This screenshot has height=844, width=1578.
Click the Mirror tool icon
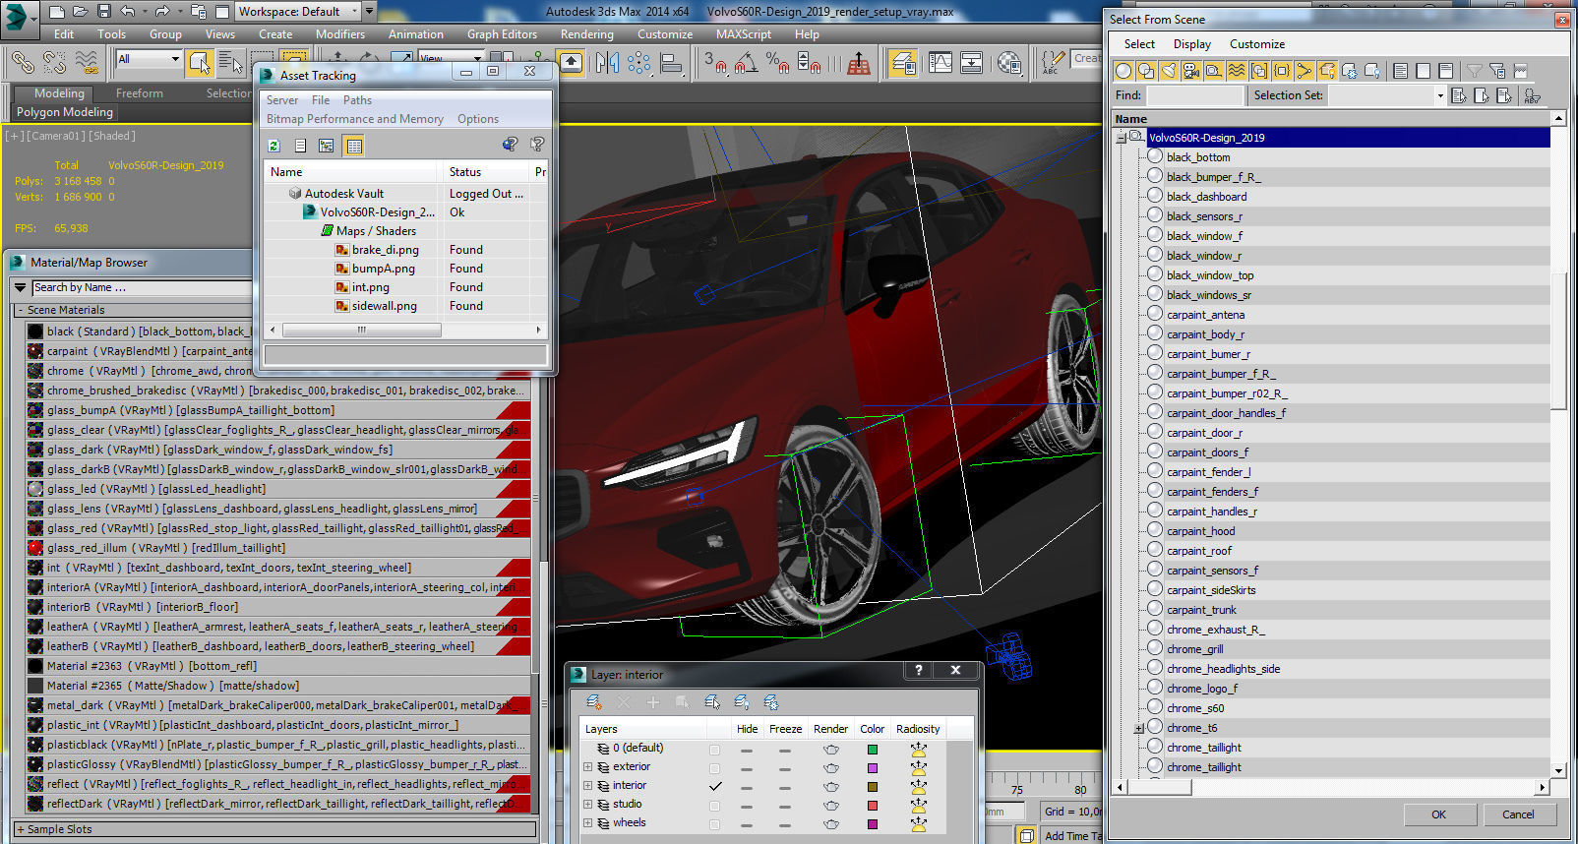(607, 63)
